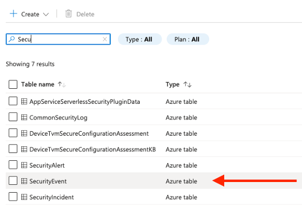Click table icon beside AppServiceServerlessSecurityPluginData
302x210 pixels.
pos(24,101)
